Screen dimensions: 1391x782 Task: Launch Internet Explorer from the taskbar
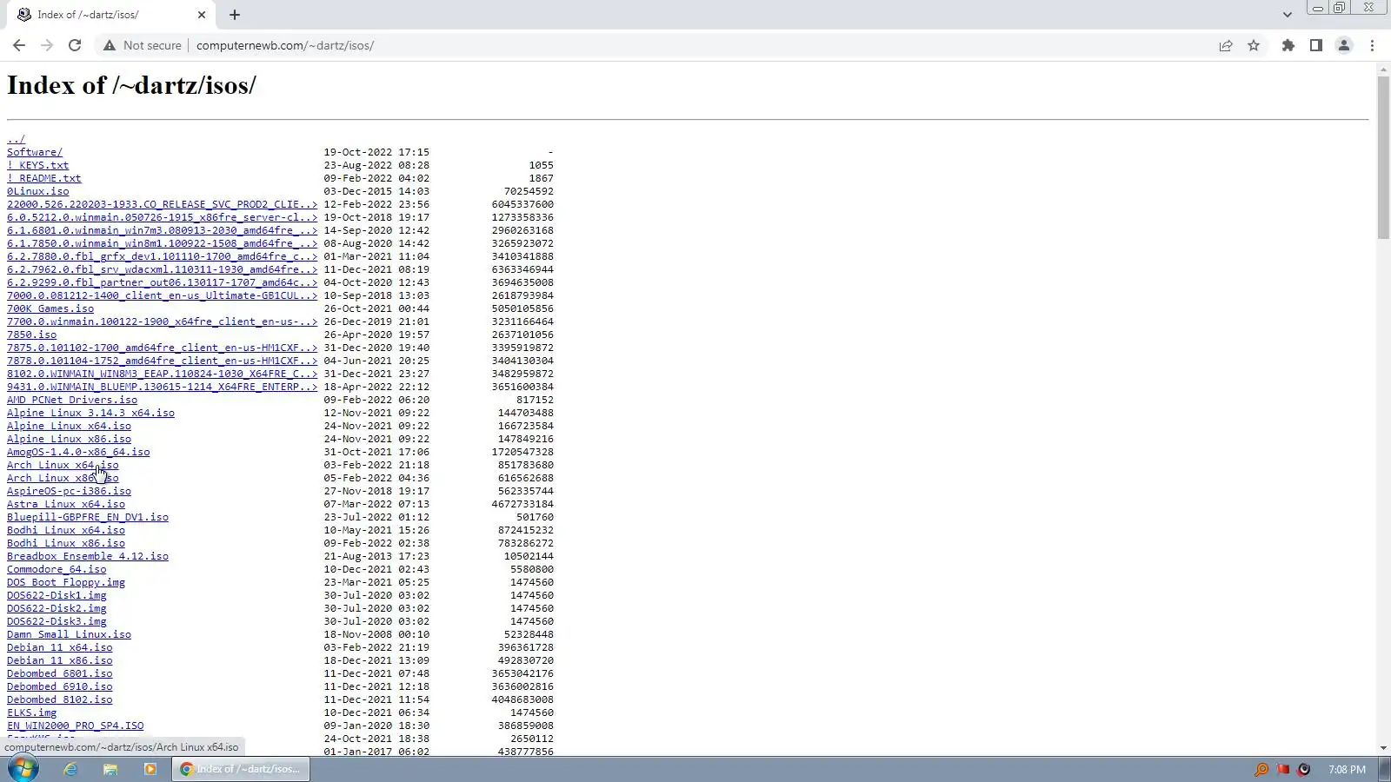coord(70,769)
